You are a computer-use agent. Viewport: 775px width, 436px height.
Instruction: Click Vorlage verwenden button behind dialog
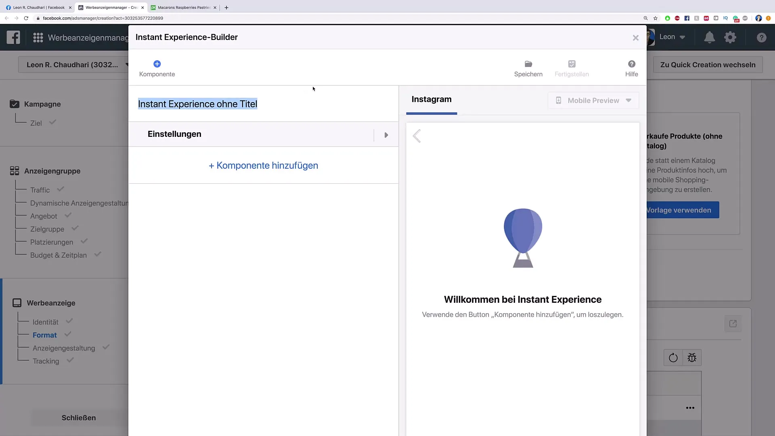[683, 210]
